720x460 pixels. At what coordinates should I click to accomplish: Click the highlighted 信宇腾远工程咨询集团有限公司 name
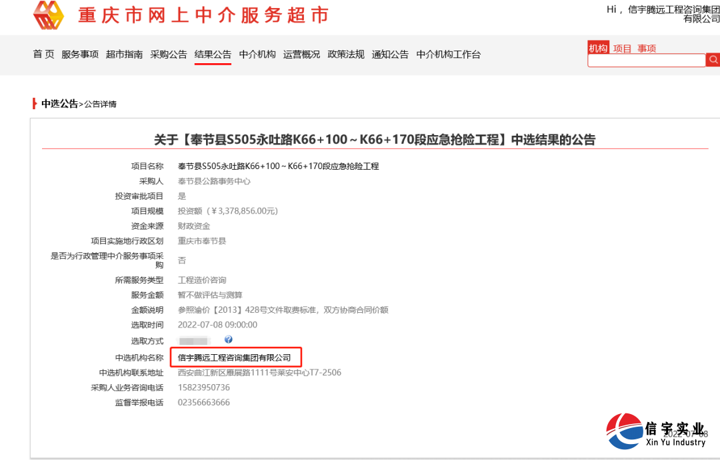pos(237,357)
